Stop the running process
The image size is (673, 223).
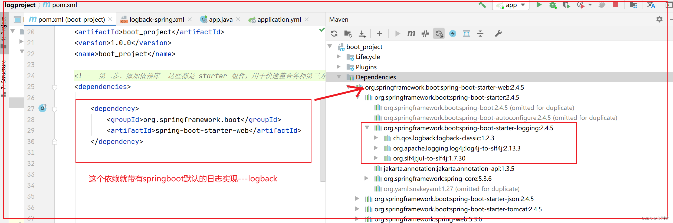pos(616,5)
